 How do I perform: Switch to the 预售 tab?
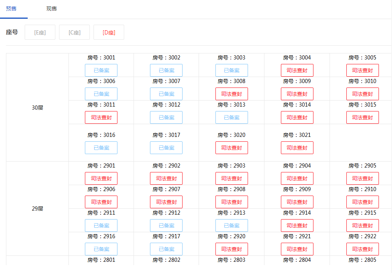[x=11, y=9]
